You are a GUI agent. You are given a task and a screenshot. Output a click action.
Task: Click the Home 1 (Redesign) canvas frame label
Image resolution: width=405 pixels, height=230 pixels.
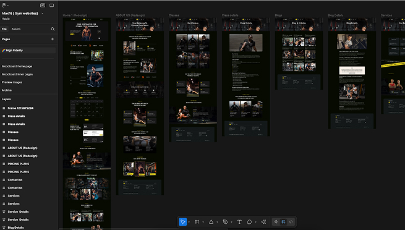pos(75,15)
